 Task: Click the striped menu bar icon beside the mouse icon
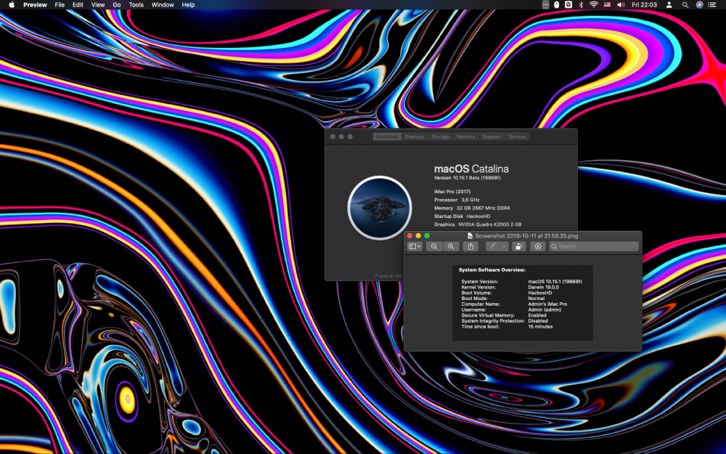[545, 4]
